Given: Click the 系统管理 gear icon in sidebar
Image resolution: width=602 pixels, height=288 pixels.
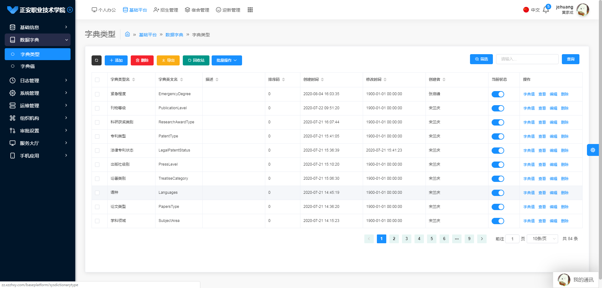Looking at the screenshot, I should pyautogui.click(x=13, y=93).
